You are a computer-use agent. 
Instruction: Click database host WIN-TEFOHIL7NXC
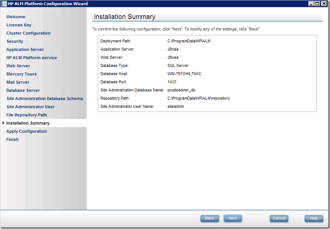click(184, 74)
